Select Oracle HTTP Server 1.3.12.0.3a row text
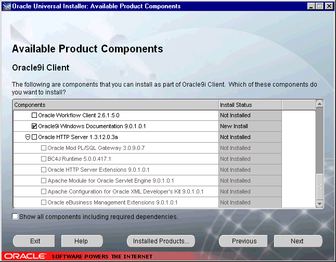This screenshot has width=336, height=262. (x=78, y=137)
